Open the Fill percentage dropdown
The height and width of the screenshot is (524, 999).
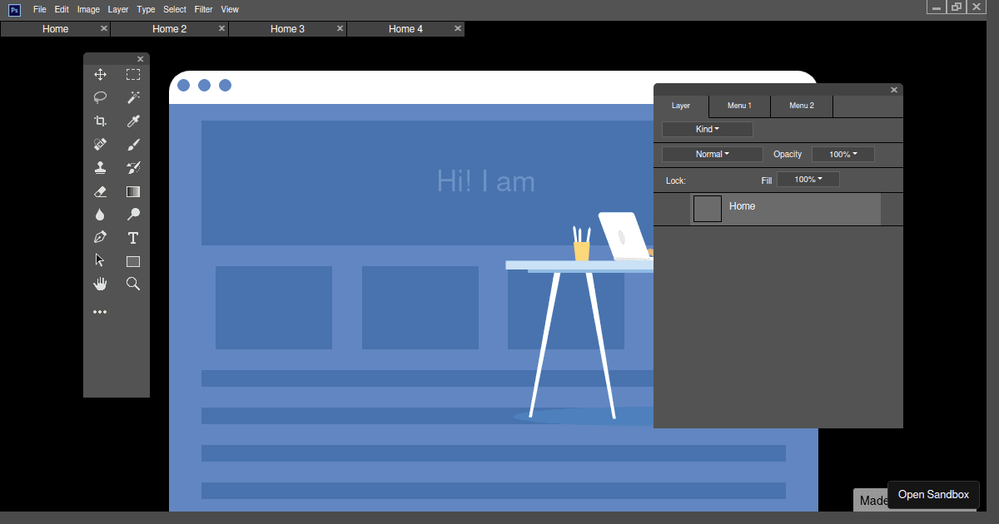tap(808, 180)
